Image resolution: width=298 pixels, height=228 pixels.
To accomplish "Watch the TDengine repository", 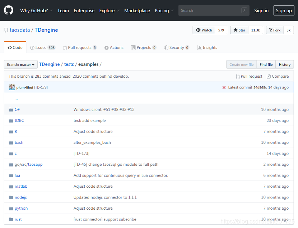I will (x=204, y=30).
